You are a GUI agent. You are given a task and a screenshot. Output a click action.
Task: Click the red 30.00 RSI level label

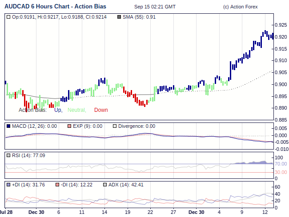pyautogui.click(x=281, y=172)
